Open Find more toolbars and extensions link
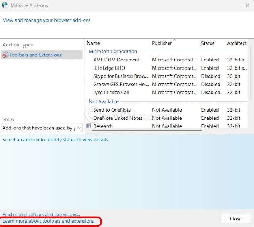Viewport: 254px width, 227px height. tap(41, 214)
